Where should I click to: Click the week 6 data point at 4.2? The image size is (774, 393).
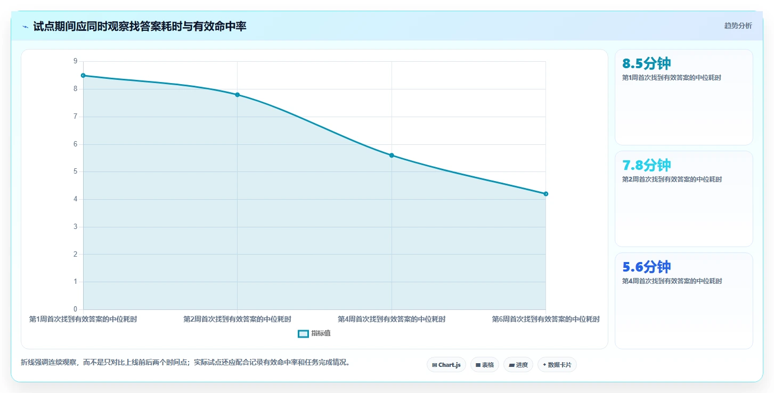(545, 194)
